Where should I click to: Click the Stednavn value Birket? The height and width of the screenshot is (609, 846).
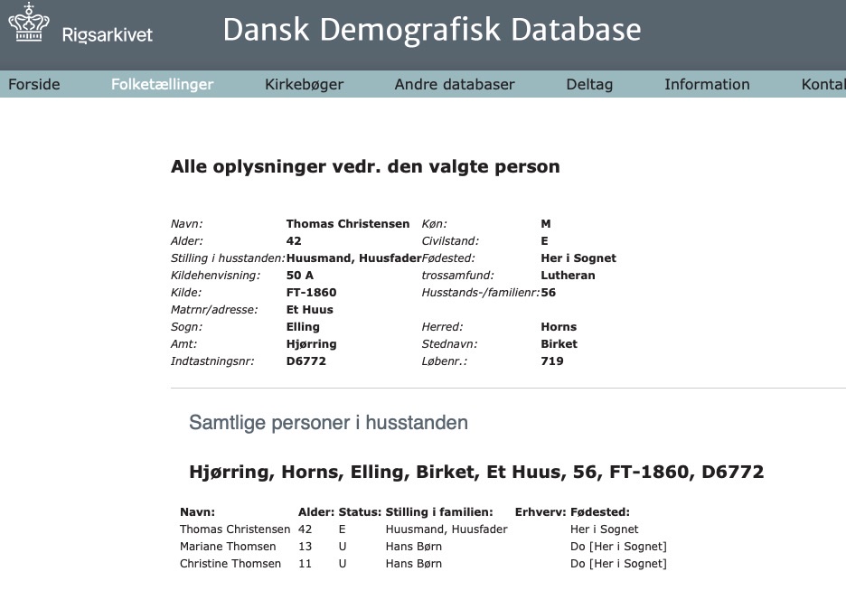coord(559,344)
